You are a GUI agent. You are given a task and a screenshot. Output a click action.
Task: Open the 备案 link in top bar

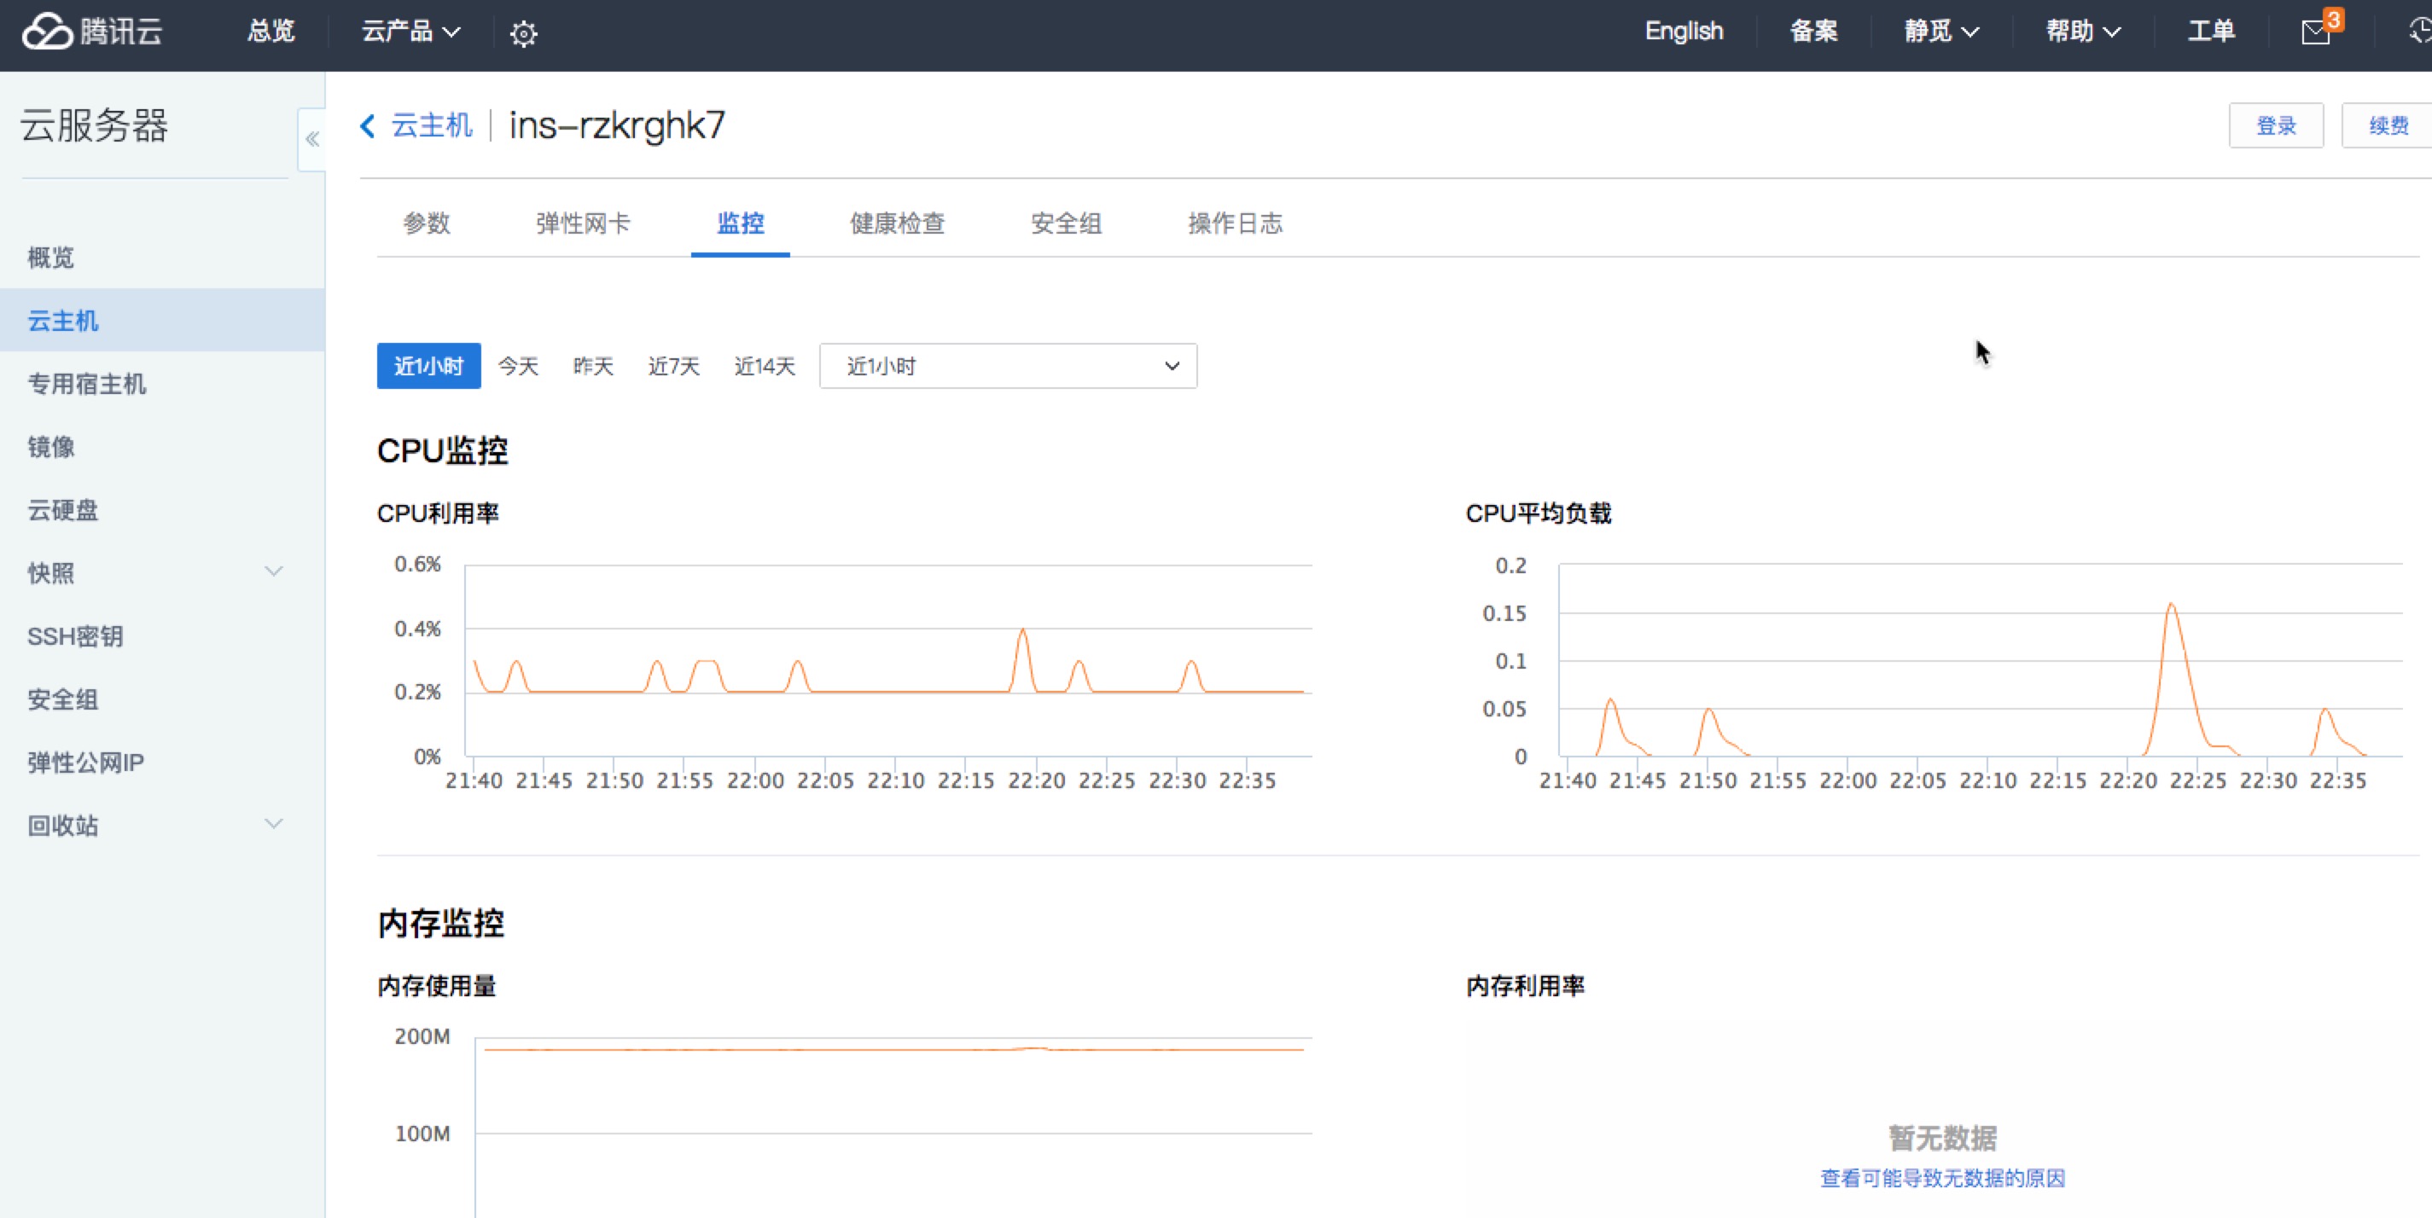pos(1813,32)
